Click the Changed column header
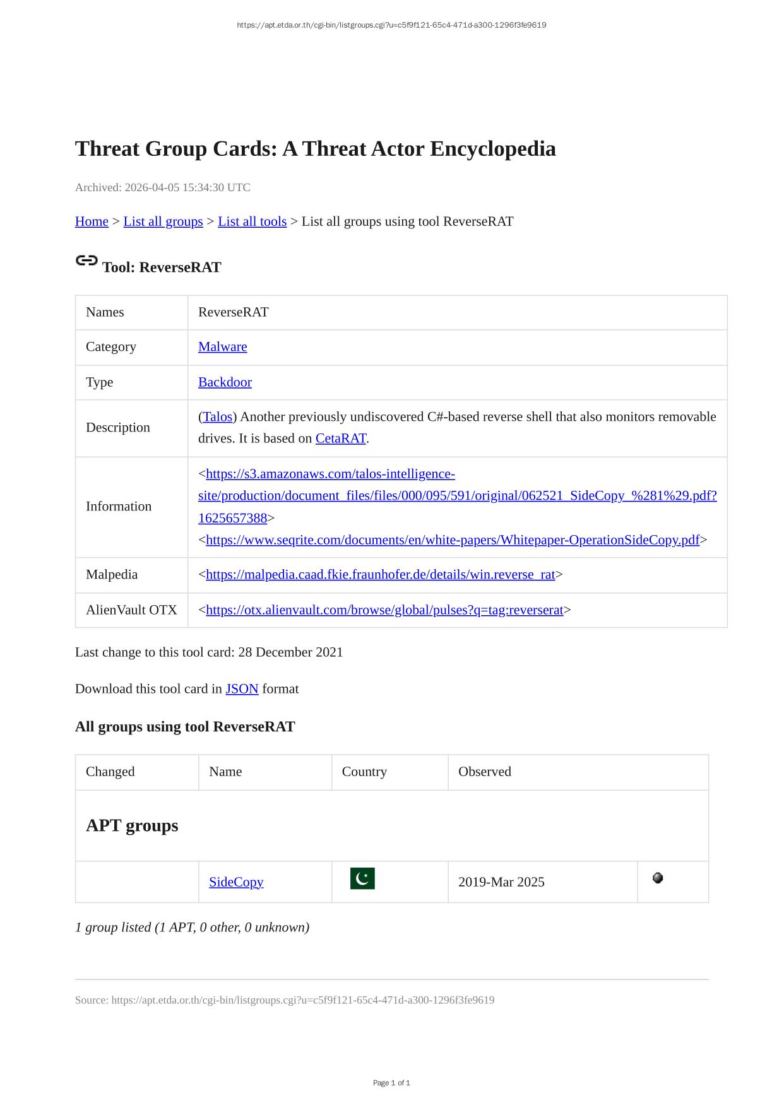This screenshot has height=1108, width=784. point(110,772)
